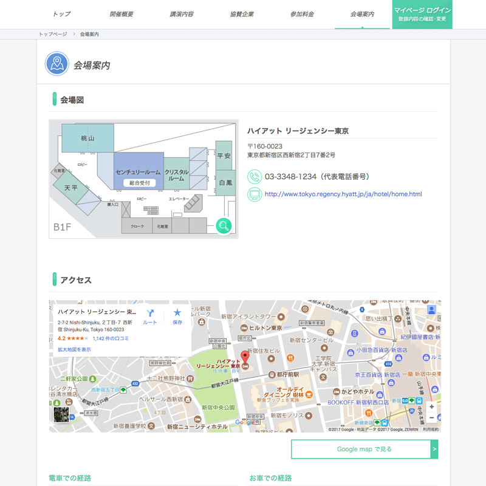
Task: Click the ベルサール西新宿 marker
Action: pos(188,399)
